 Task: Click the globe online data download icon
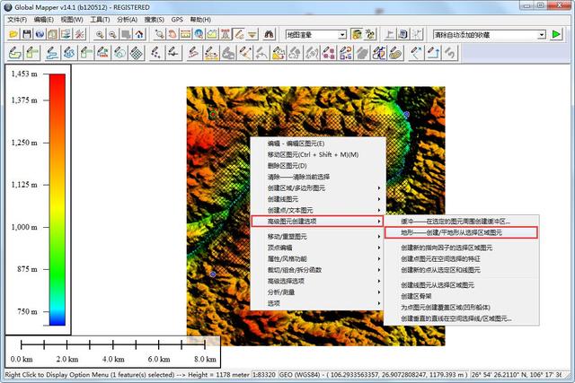point(40,34)
